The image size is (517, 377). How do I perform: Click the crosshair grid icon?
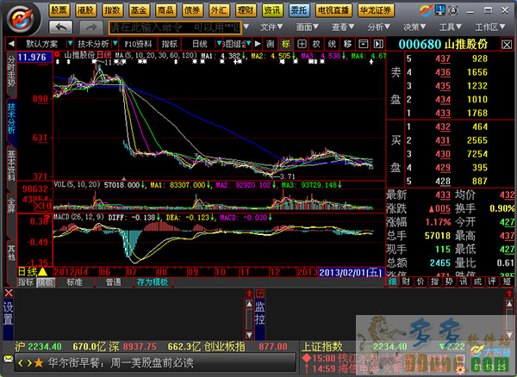click(302, 44)
